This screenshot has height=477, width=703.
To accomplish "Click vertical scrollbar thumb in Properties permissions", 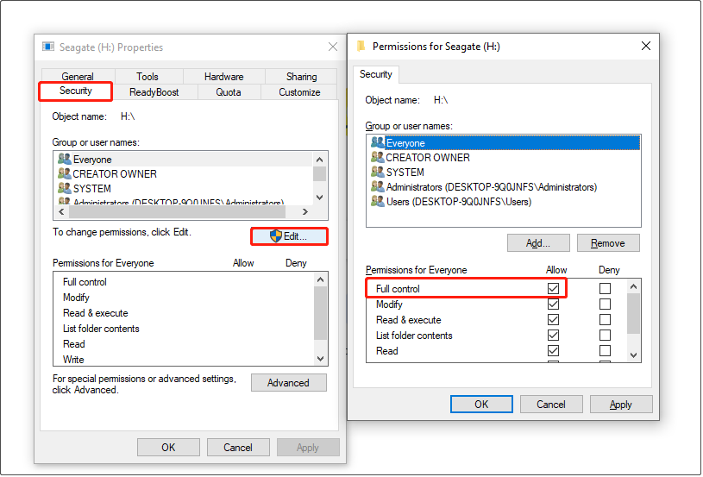I will 320,313.
